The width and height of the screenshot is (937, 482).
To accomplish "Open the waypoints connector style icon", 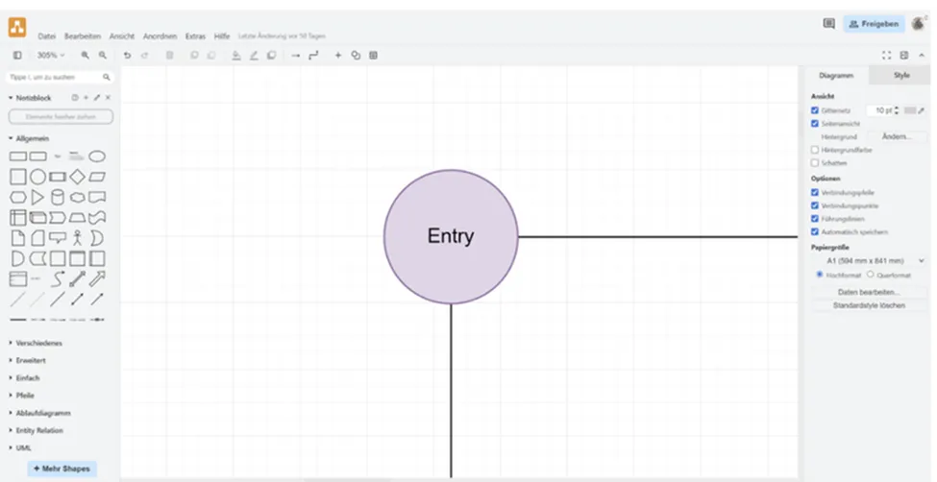I will click(313, 55).
